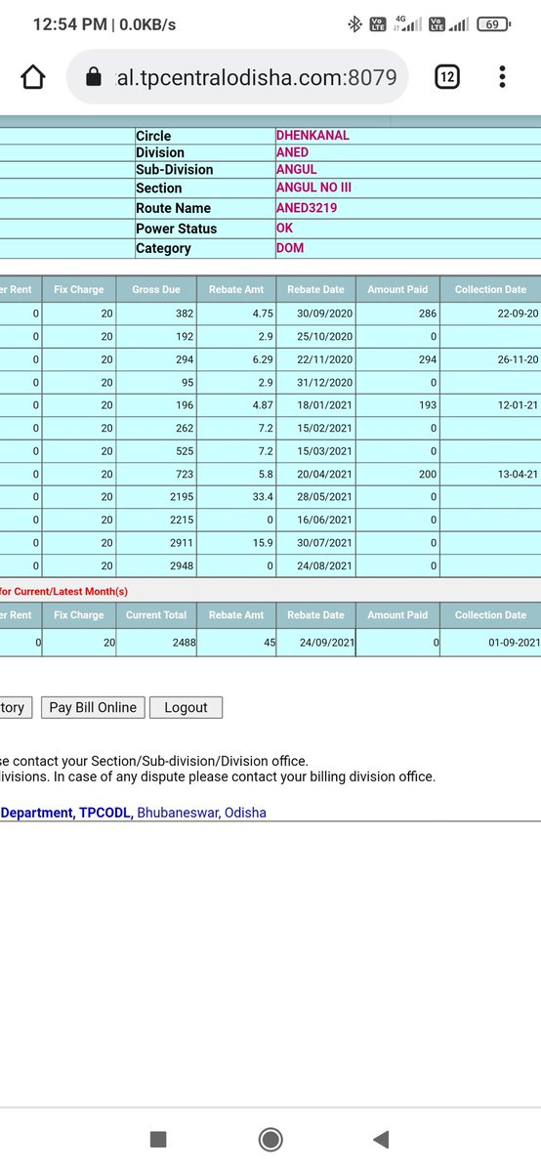Click rebate date 24/08/2021

coord(325,565)
